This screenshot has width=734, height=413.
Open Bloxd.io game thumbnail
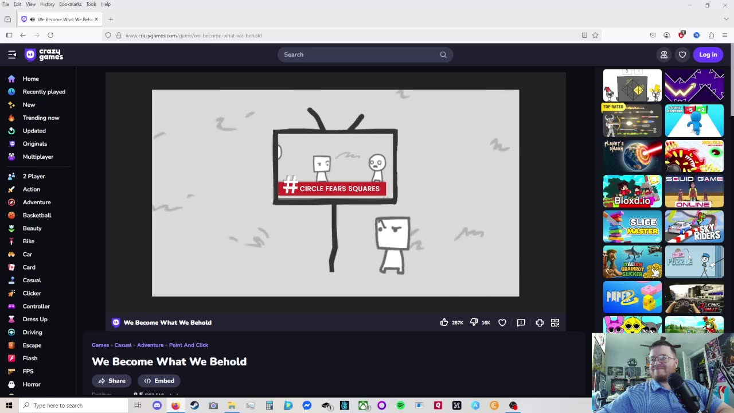tap(633, 191)
